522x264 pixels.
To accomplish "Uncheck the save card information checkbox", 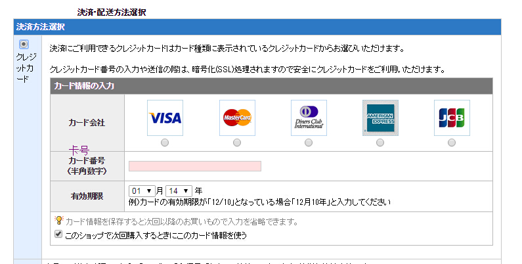I will 58,234.
